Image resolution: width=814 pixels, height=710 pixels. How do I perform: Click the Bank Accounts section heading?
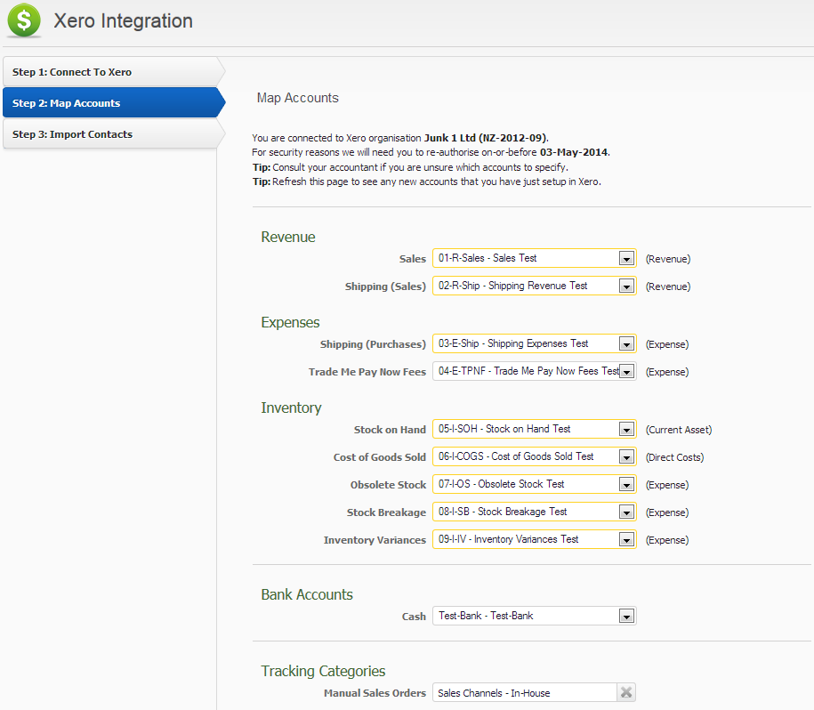(x=307, y=594)
